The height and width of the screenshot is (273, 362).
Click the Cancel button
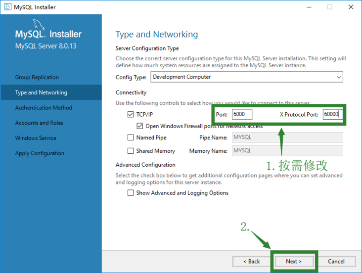point(336,262)
